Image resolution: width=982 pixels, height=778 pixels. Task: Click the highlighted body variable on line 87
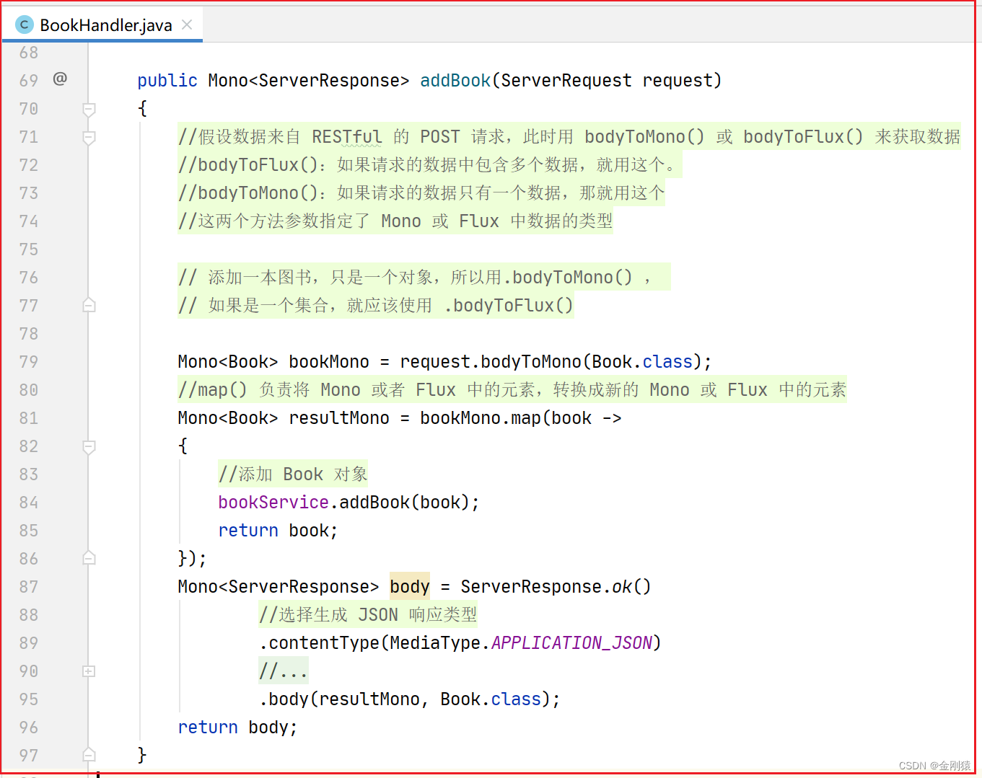pos(410,587)
